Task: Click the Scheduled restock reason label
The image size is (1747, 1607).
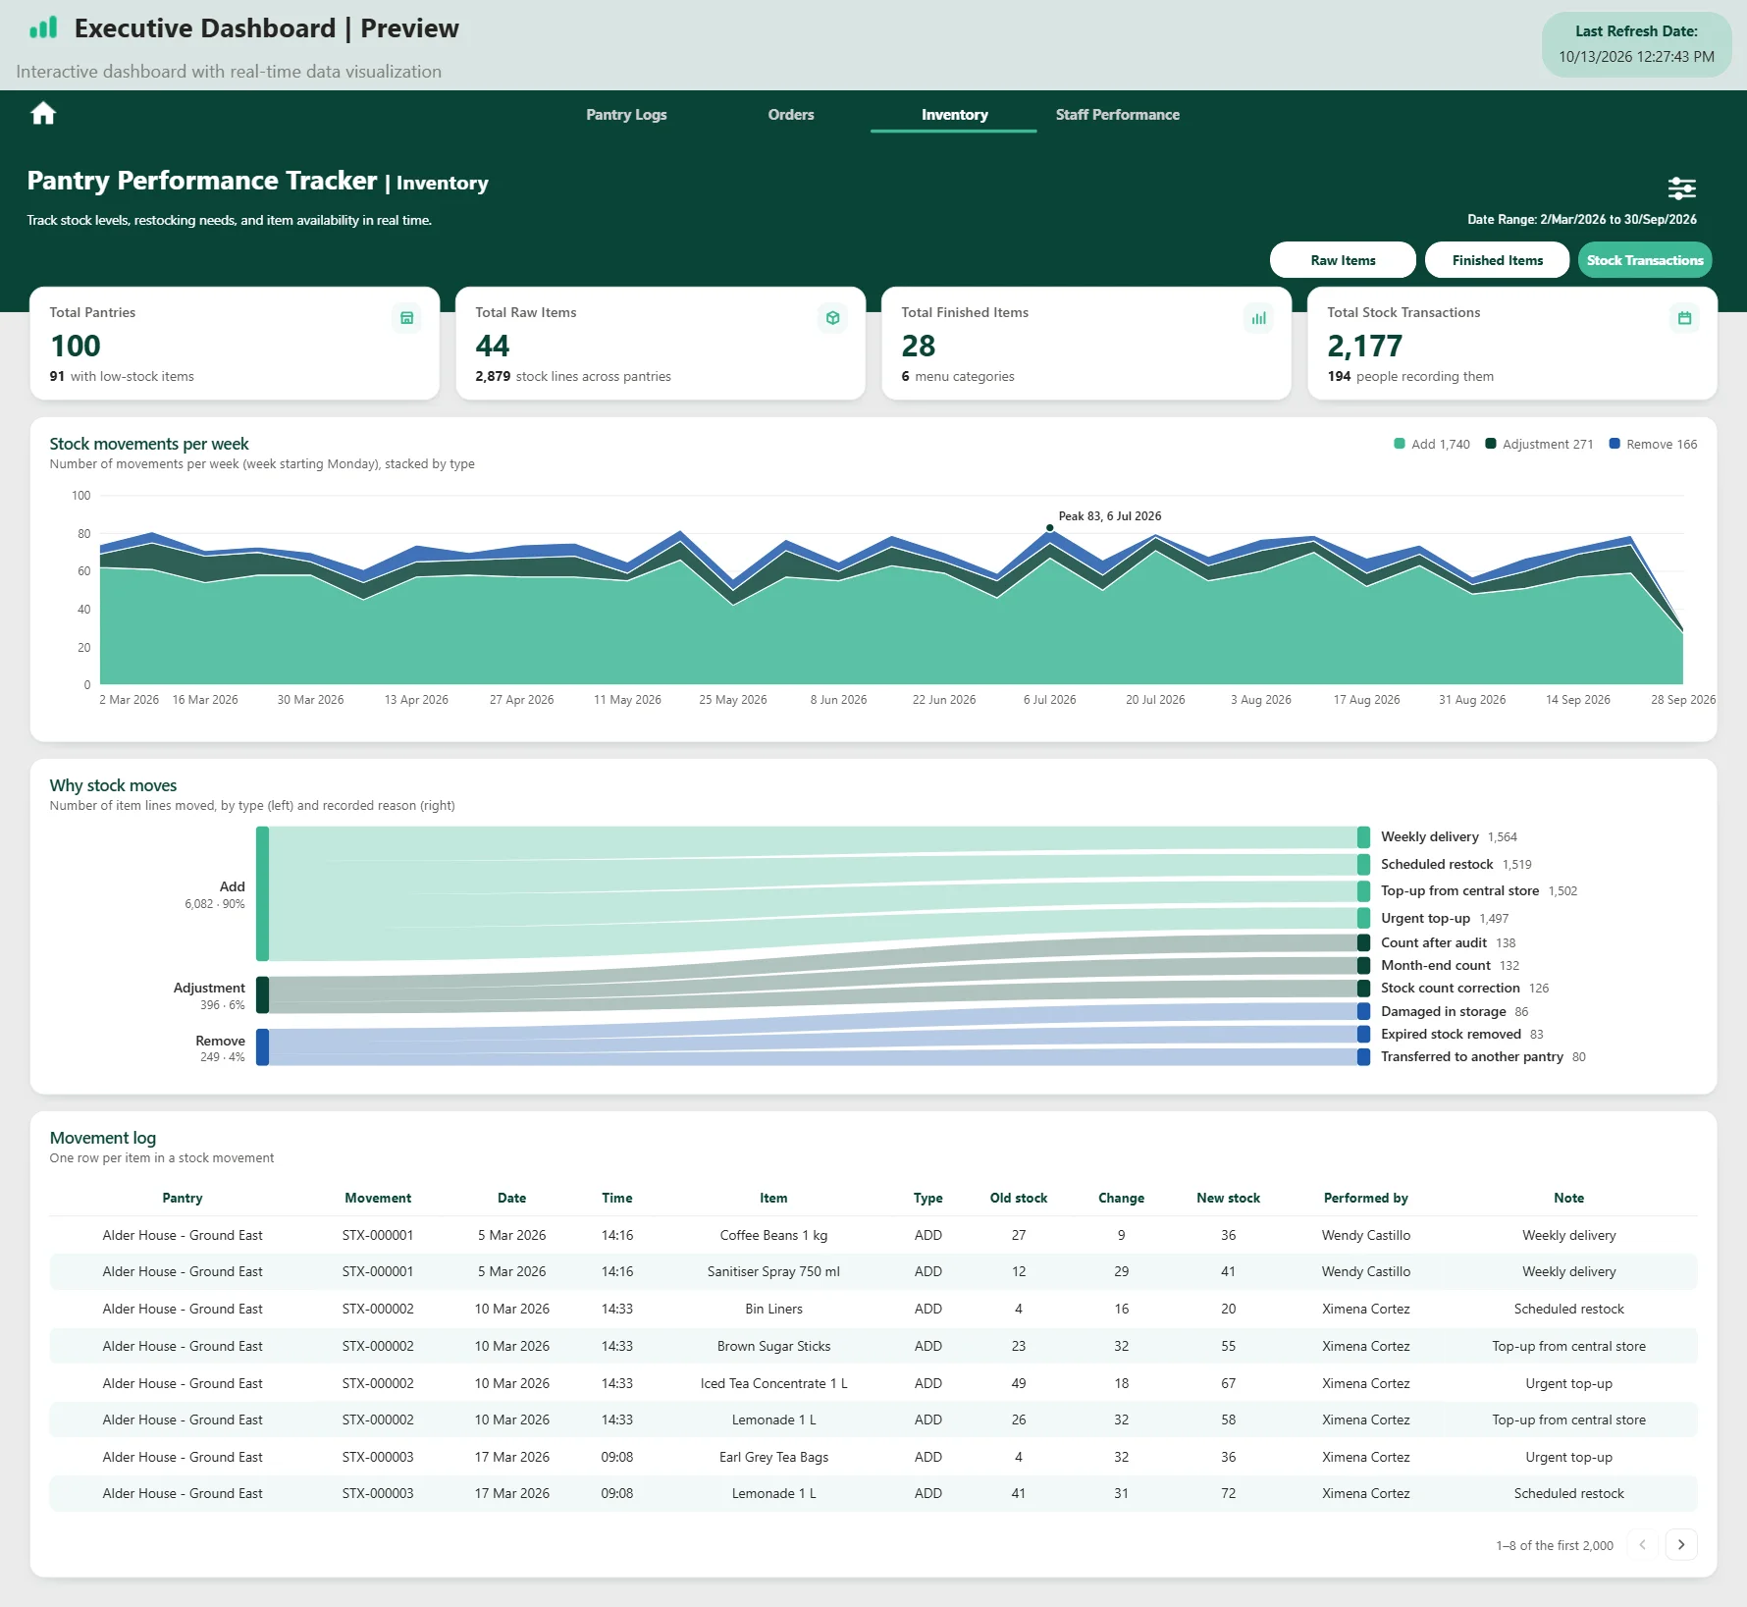Action: (1437, 864)
